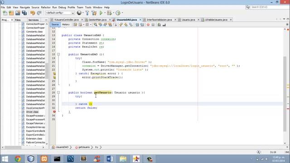Shift line right editor icon
The height and width of the screenshot is (163, 290).
[x=142, y=24]
